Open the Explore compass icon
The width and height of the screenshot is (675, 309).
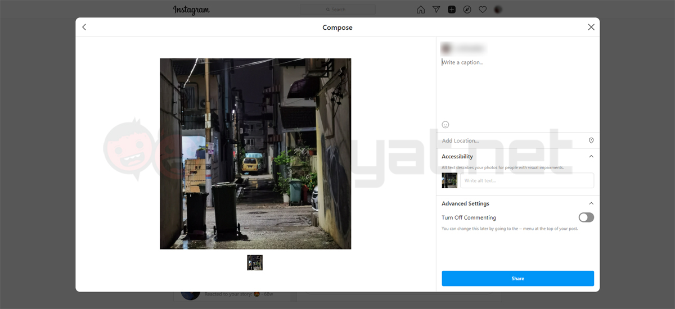[x=467, y=10]
